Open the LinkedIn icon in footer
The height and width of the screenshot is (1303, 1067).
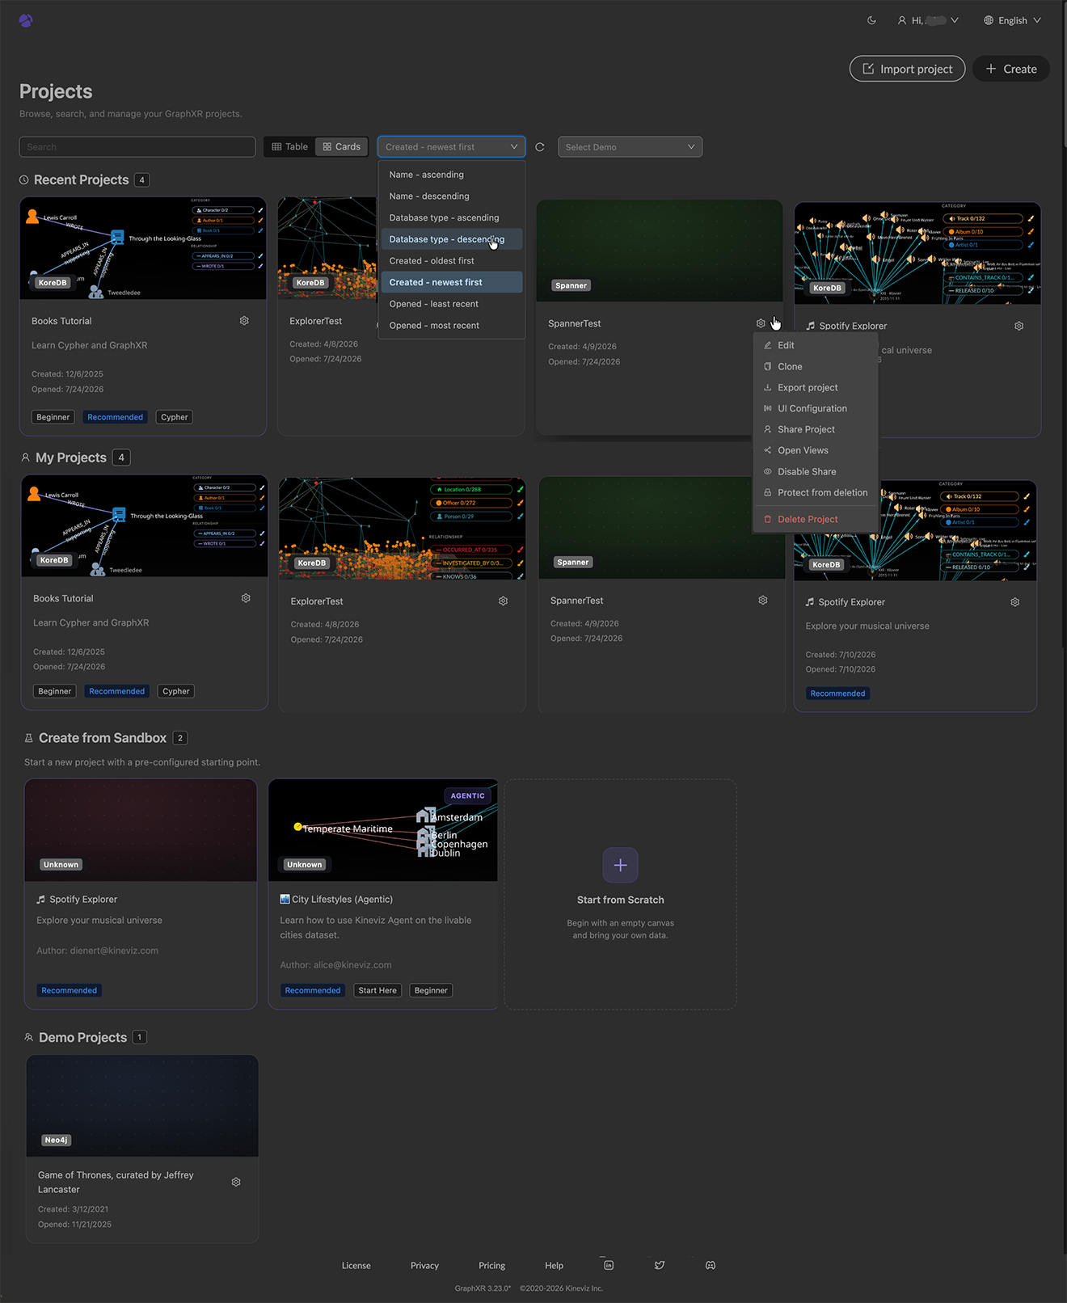(x=609, y=1265)
